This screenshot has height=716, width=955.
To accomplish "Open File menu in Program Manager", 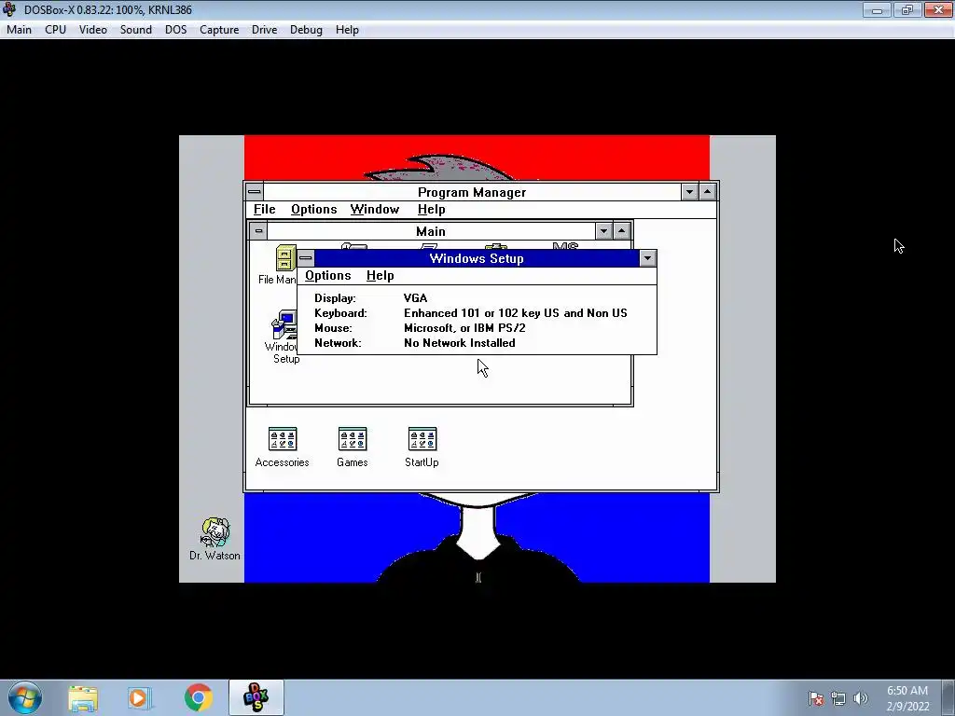I will point(264,210).
